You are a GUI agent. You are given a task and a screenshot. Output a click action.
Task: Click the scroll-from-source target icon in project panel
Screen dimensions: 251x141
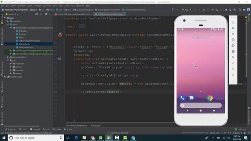36,14
